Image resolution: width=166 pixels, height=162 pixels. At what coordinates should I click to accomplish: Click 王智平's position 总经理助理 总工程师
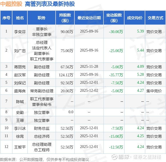click(41, 147)
